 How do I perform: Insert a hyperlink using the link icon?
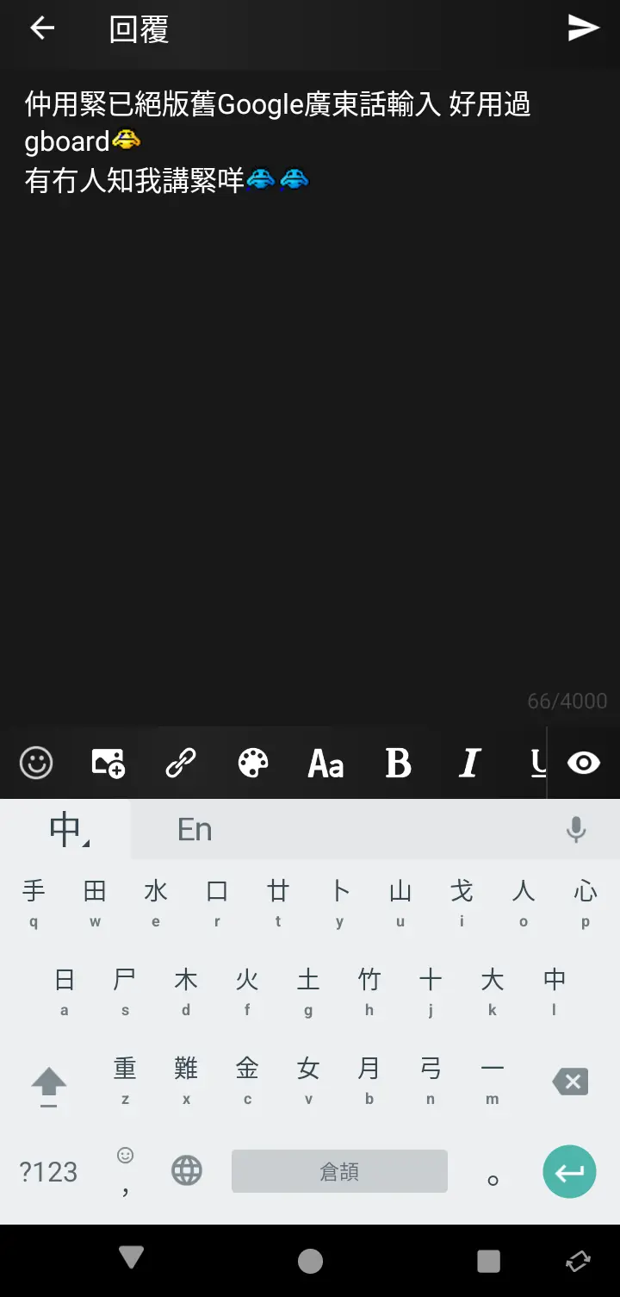tap(181, 763)
